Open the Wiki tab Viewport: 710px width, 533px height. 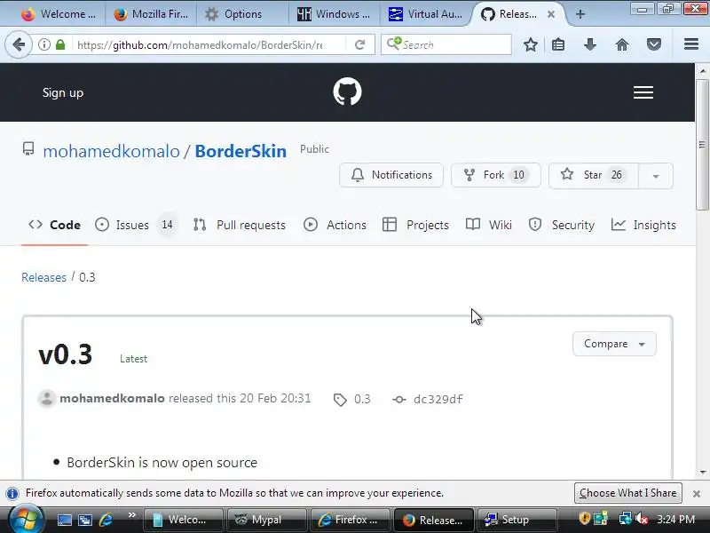pyautogui.click(x=489, y=225)
